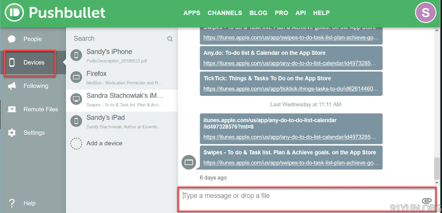Select the Remote Files tab label
Screen dimensions: 442x213
[x=41, y=109]
